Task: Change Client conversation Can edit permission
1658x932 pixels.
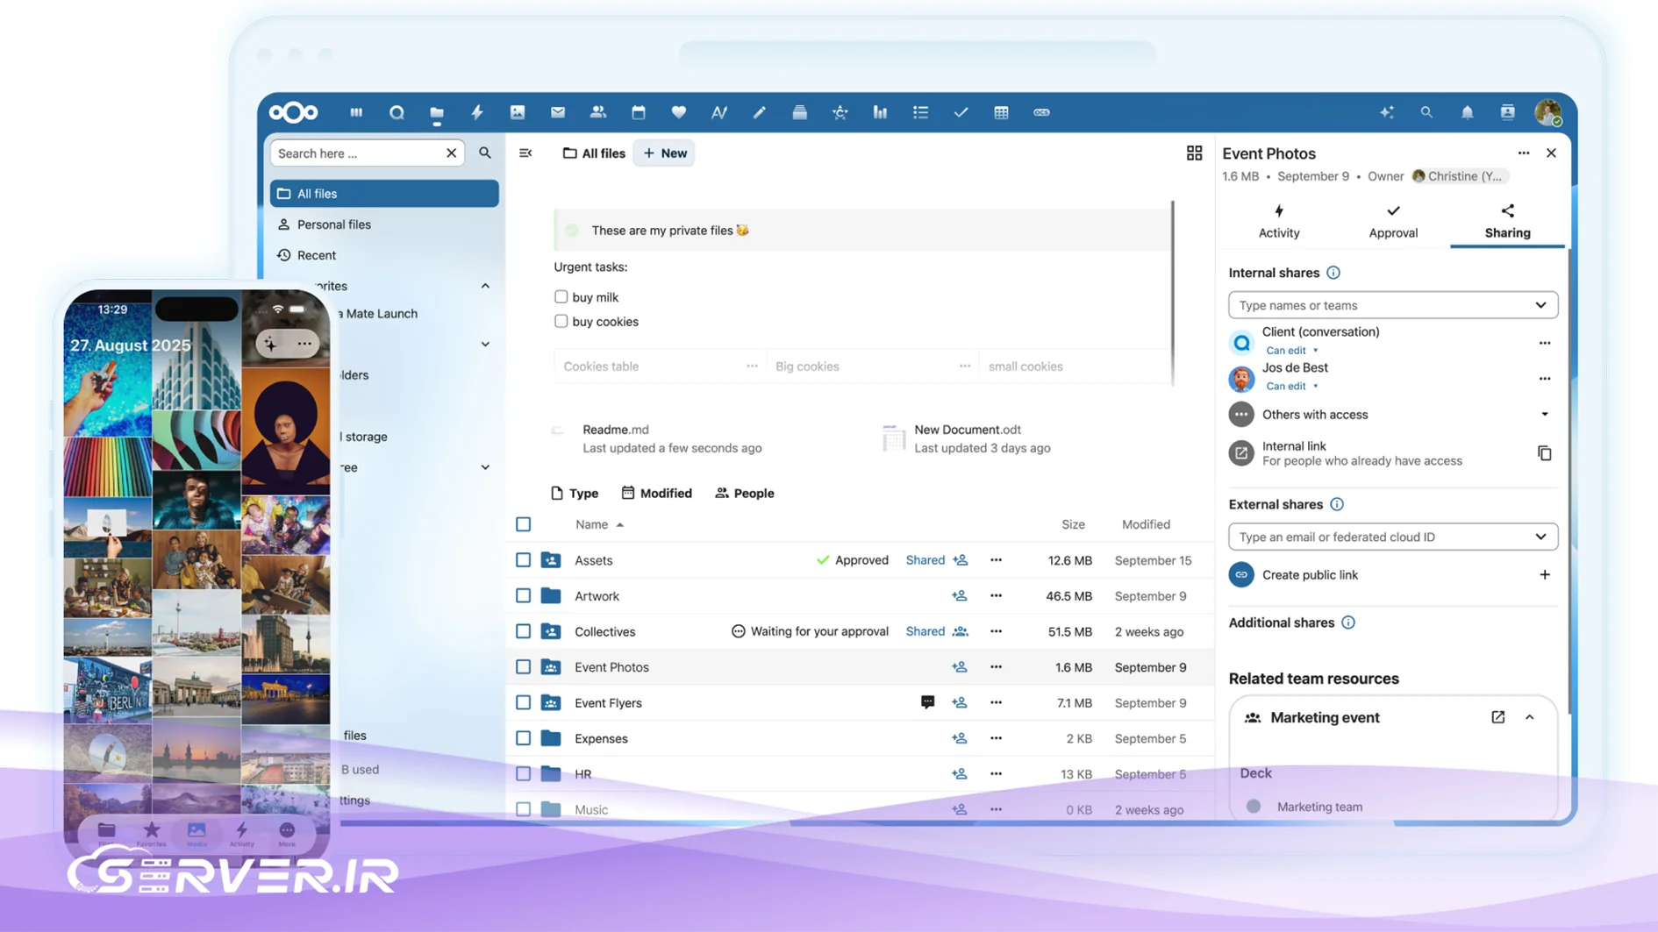Action: click(1291, 350)
